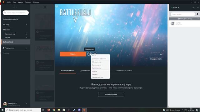Click the user profile avatar at sidebar bottom

pos(5,104)
